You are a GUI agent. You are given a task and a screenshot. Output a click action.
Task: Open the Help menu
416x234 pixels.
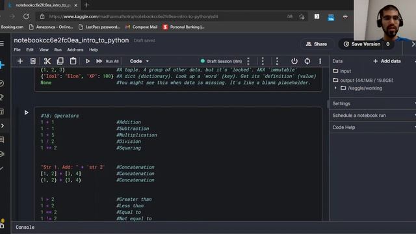click(x=94, y=50)
